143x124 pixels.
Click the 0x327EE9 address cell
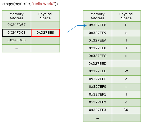[x=97, y=33]
